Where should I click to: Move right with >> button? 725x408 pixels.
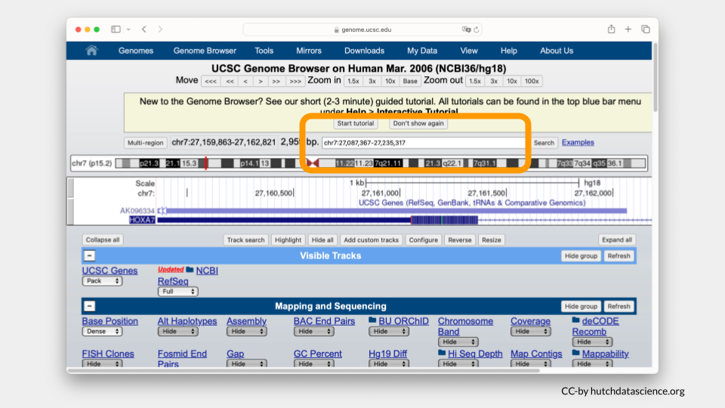[x=276, y=81]
